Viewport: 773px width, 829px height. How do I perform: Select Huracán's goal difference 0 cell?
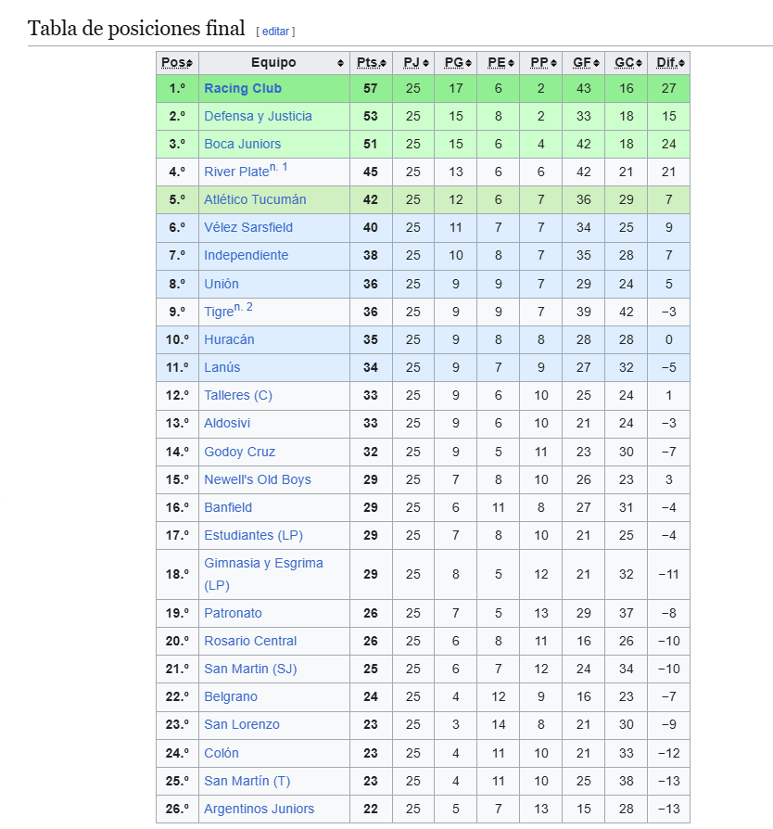pos(669,339)
